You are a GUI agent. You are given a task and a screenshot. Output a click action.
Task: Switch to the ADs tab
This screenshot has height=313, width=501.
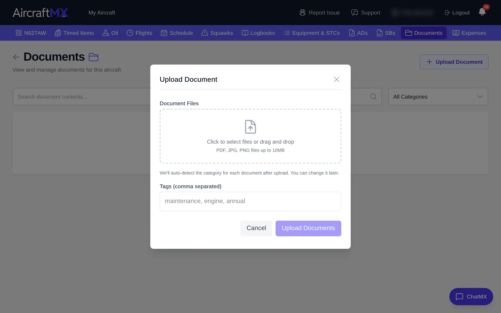pos(358,33)
